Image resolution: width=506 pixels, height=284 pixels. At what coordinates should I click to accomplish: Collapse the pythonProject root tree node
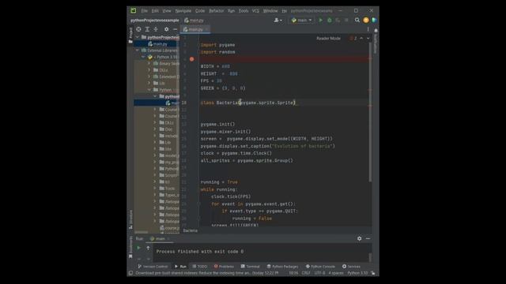[x=138, y=37]
